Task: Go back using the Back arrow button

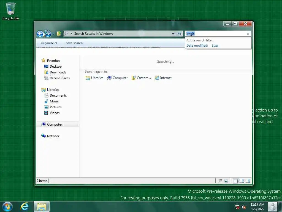Action: (x=40, y=34)
